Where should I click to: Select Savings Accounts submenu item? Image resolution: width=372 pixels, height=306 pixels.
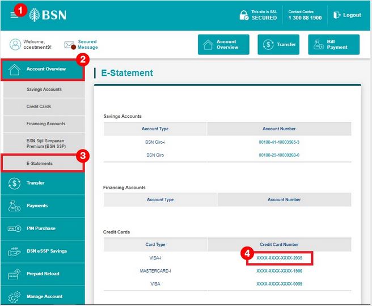click(44, 90)
